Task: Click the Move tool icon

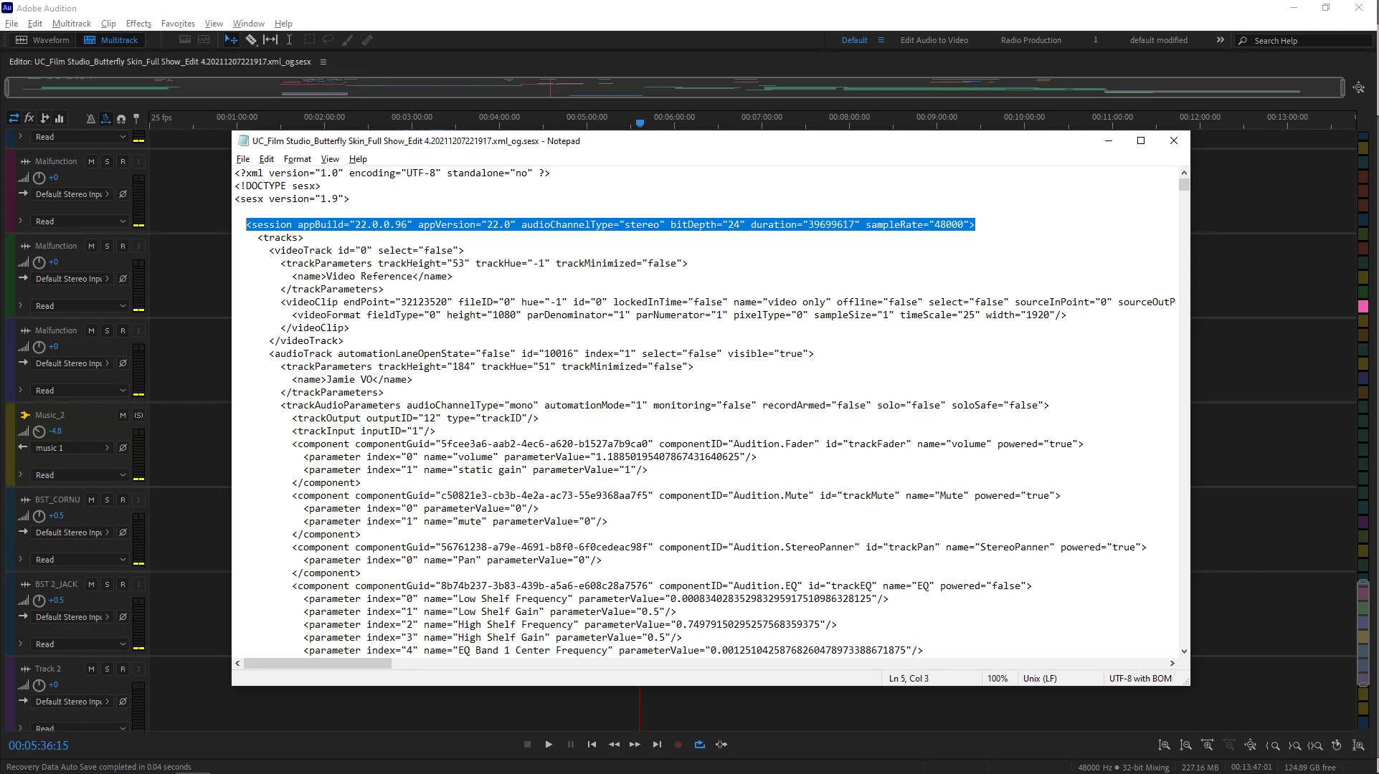Action: 231,40
